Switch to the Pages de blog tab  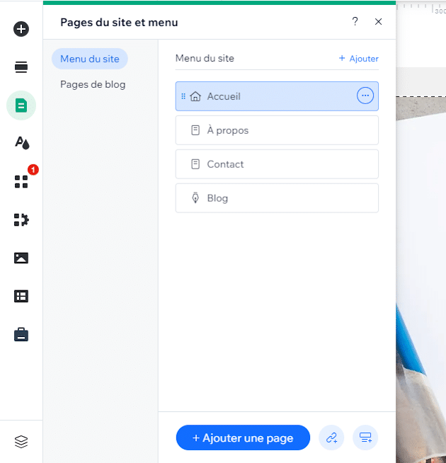[x=93, y=84]
